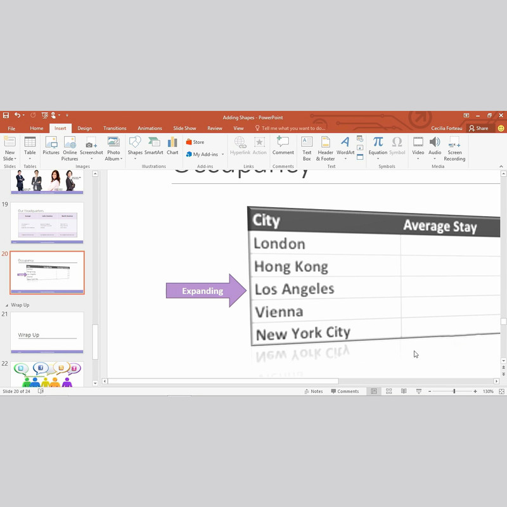Collapse the Wrap Up section

(x=6, y=305)
